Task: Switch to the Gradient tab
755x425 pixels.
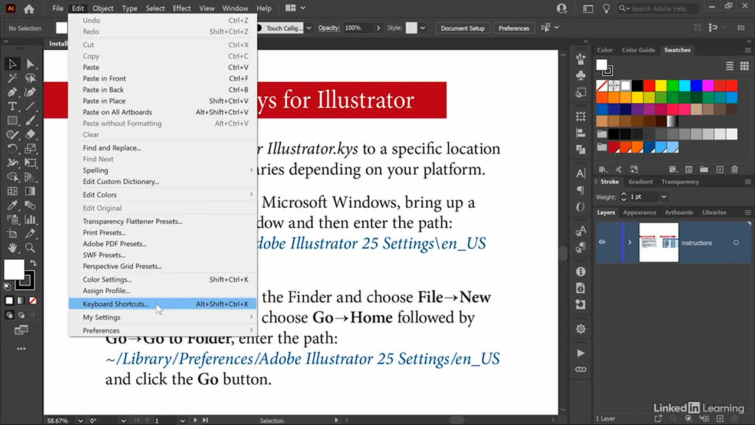Action: (641, 182)
